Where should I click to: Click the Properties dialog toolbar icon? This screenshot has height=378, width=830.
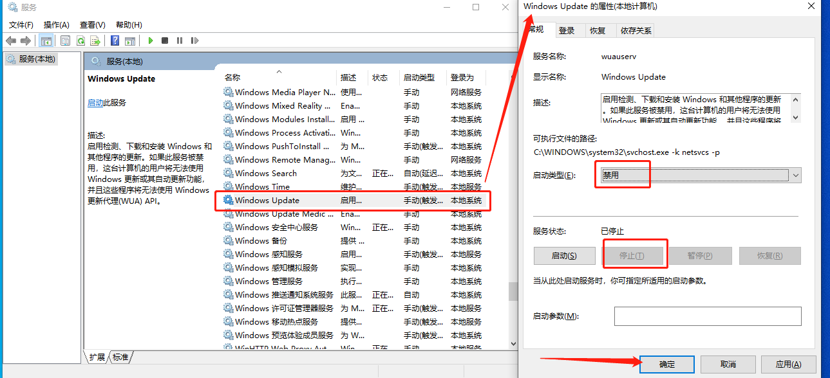pos(66,40)
